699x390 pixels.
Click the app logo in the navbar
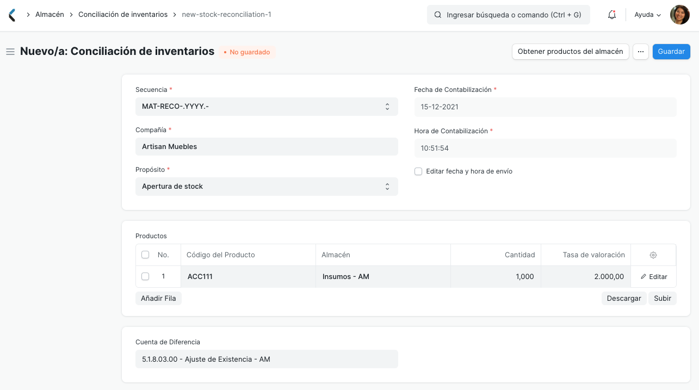(12, 15)
